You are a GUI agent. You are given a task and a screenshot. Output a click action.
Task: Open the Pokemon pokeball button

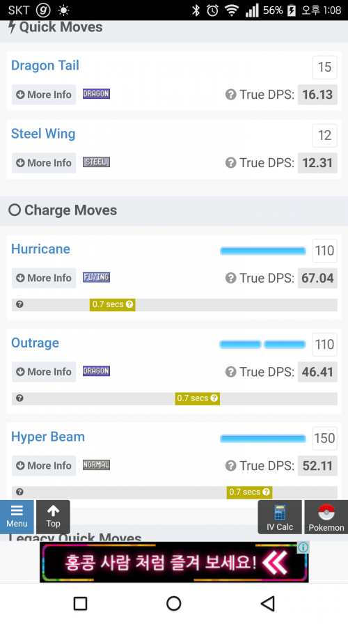326,517
